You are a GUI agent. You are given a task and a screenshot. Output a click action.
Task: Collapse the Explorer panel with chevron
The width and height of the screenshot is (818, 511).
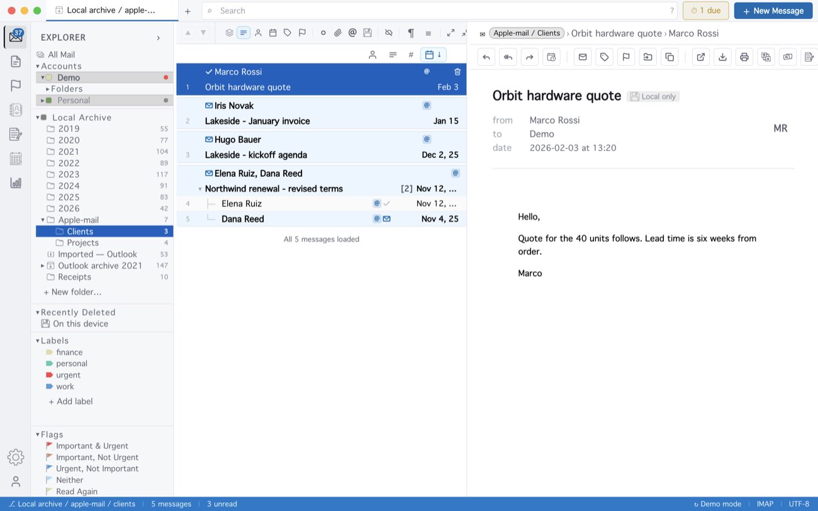point(158,38)
